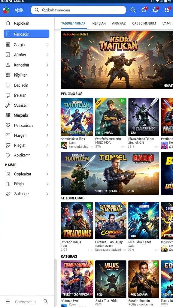Open the first notification badge icon in header
Viewport: 173px width, 307px height.
click(144, 10)
